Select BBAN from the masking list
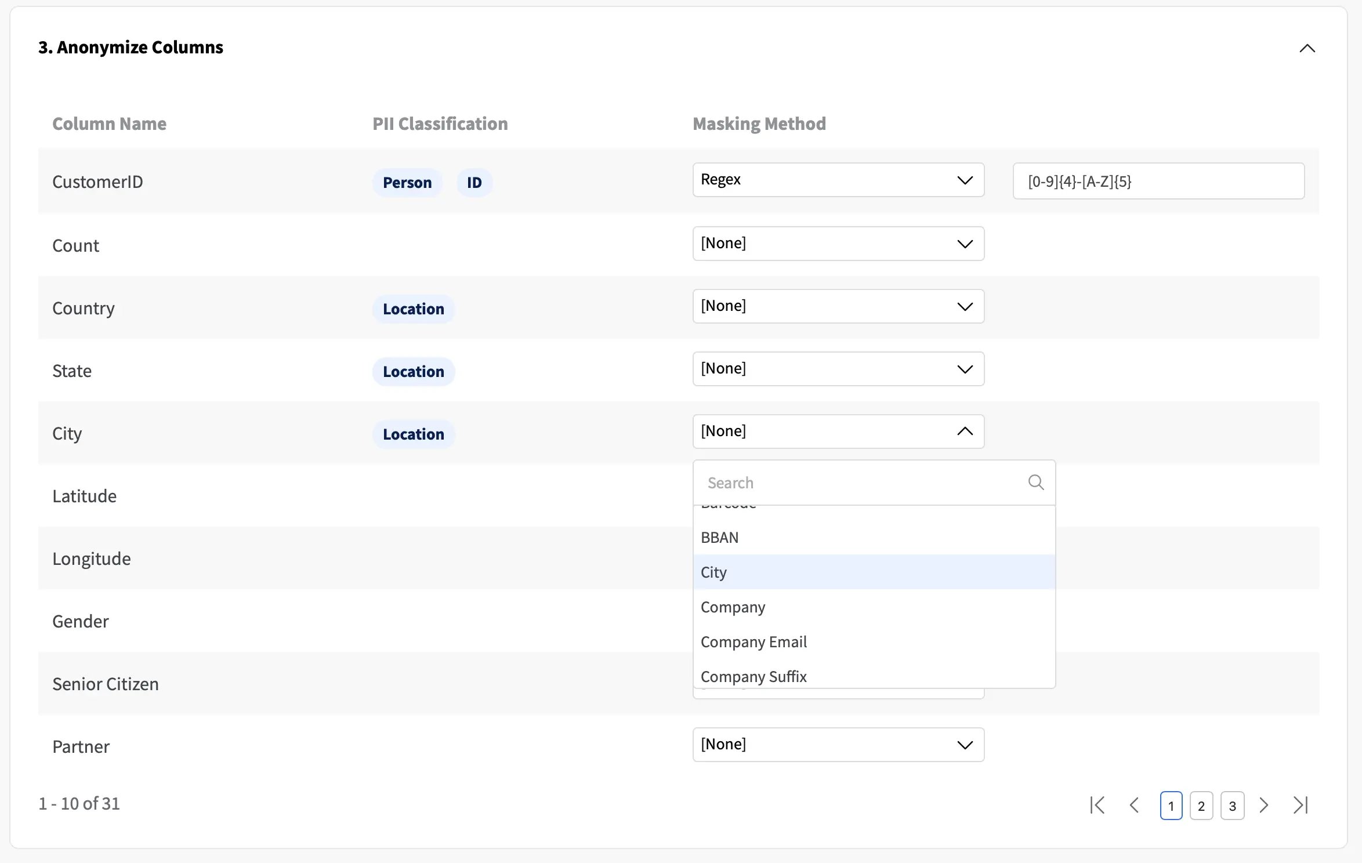 (874, 537)
